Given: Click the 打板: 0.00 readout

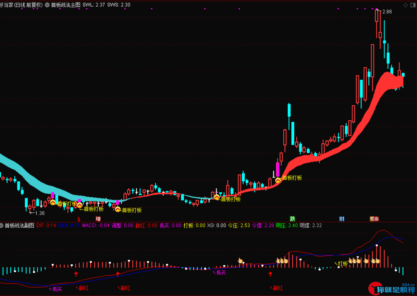Looking at the screenshot, I should tap(194, 225).
